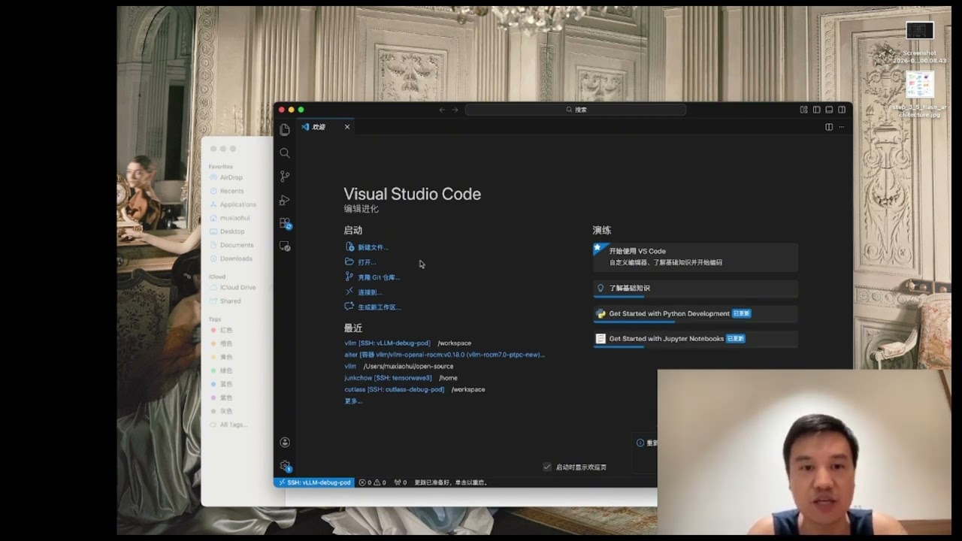This screenshot has width=962, height=541.
Task: Select Downloads in Finder sidebar
Action: pyautogui.click(x=236, y=259)
